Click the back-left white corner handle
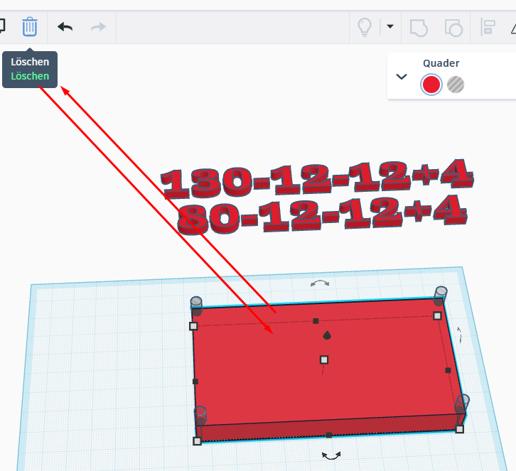This screenshot has width=516, height=471. (193, 326)
